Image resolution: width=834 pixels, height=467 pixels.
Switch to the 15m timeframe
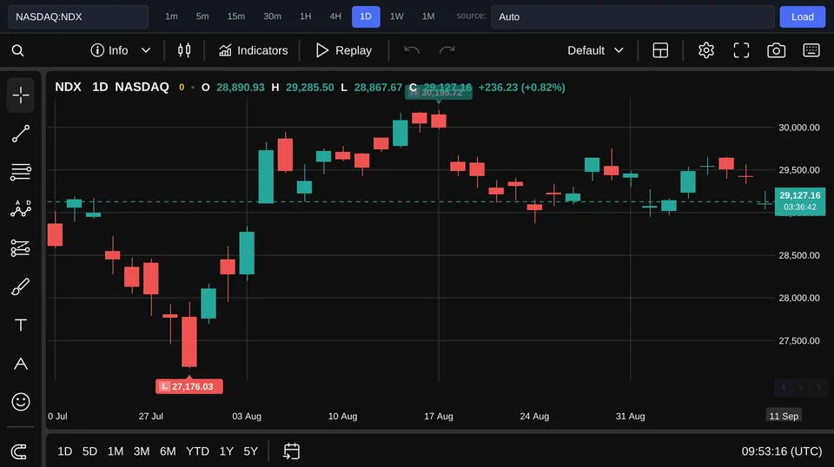coord(236,16)
